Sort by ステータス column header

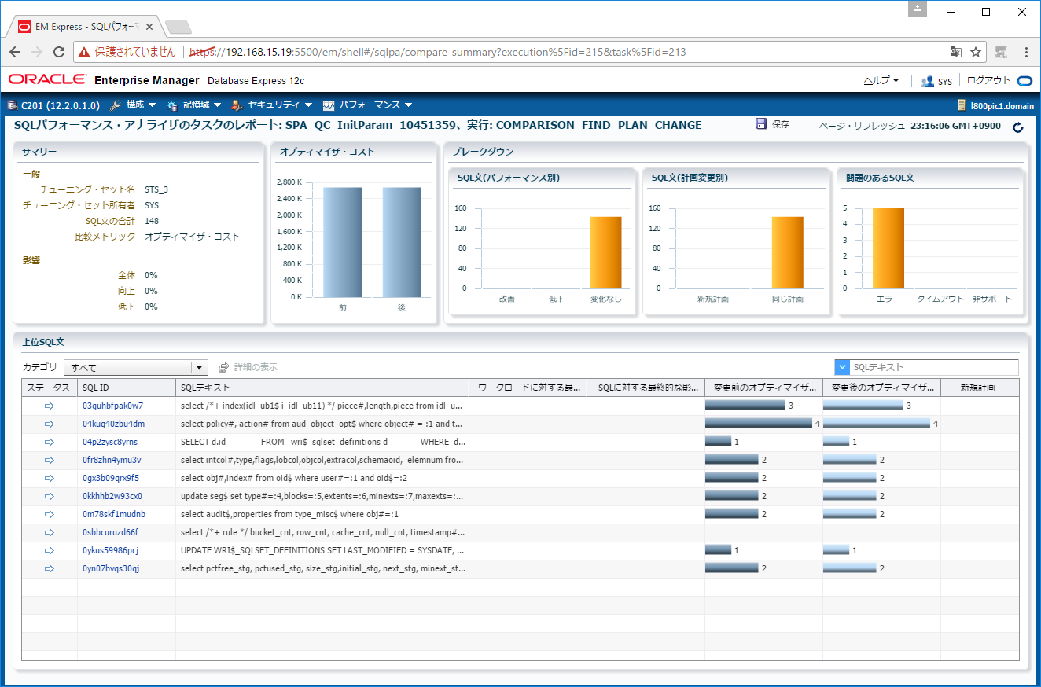(49, 388)
